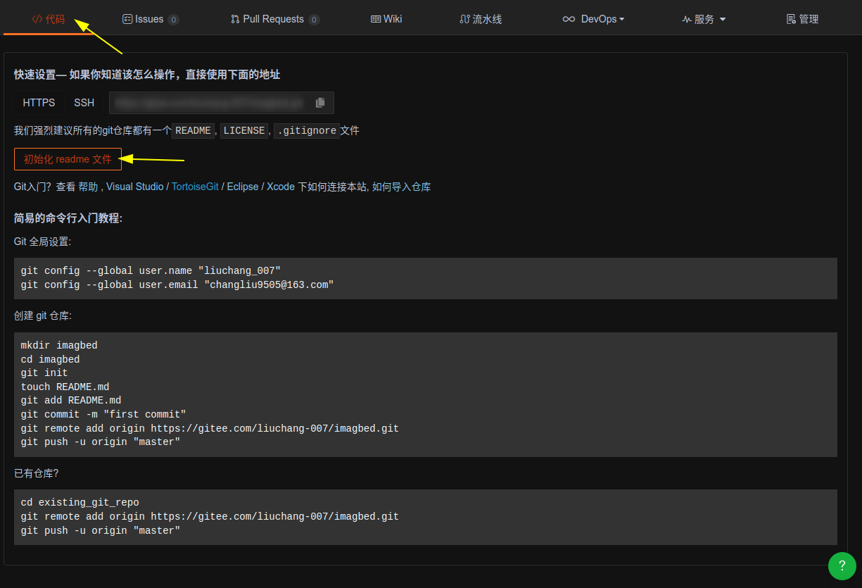Open the TortoiseGit link
Viewport: 862px width, 588px height.
tap(195, 187)
